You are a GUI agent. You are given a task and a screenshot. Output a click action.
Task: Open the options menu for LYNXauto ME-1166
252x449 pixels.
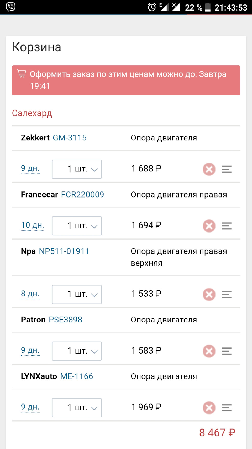[227, 408]
